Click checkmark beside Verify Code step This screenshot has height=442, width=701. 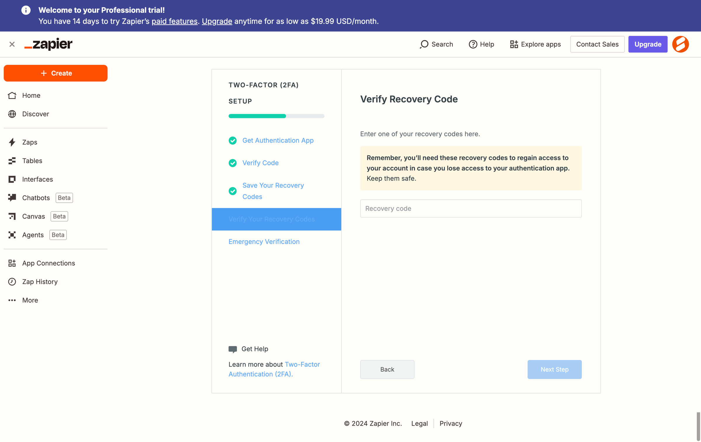point(232,163)
